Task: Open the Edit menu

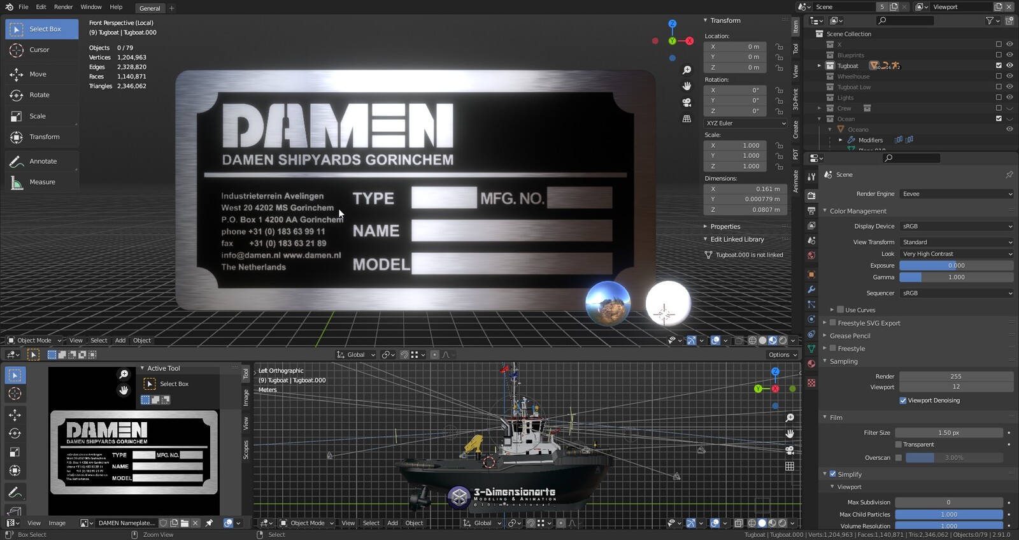Action: pyautogui.click(x=41, y=7)
